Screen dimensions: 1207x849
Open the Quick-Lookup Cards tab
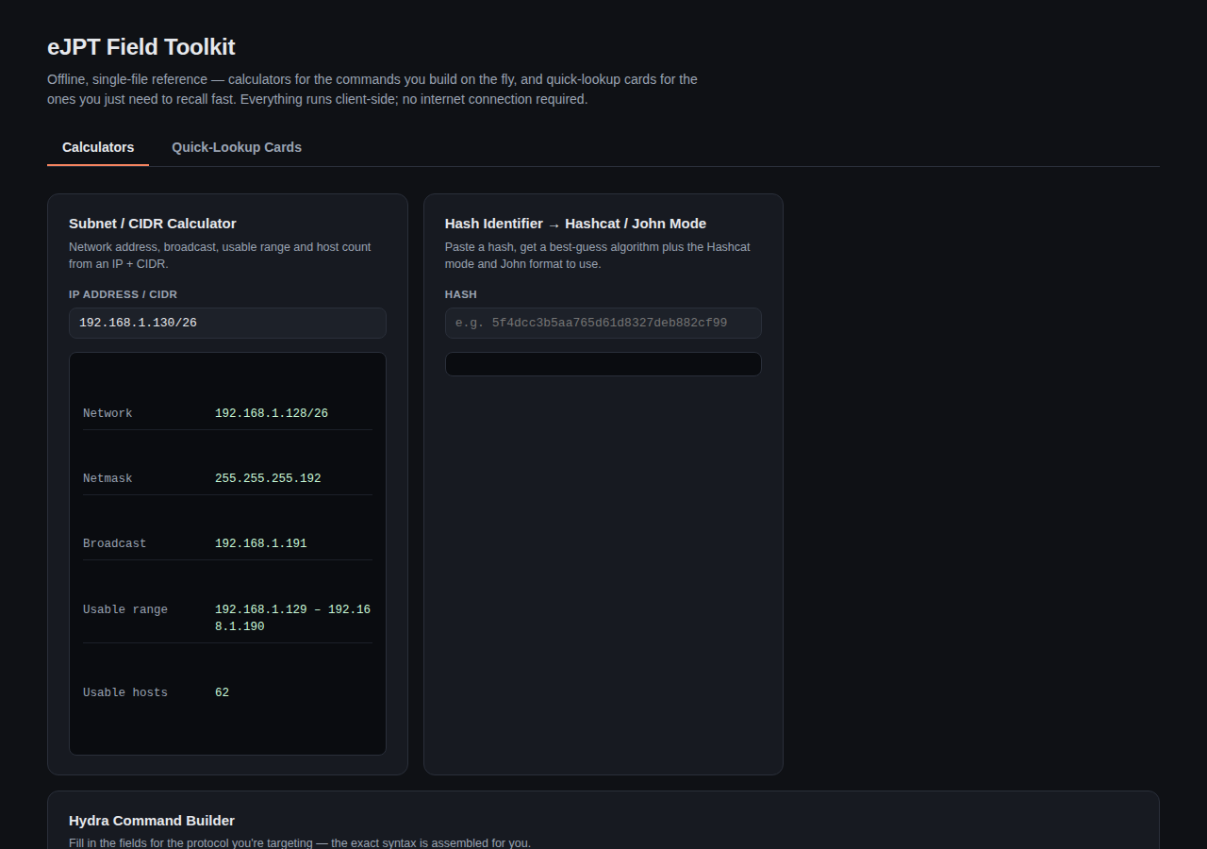237,147
